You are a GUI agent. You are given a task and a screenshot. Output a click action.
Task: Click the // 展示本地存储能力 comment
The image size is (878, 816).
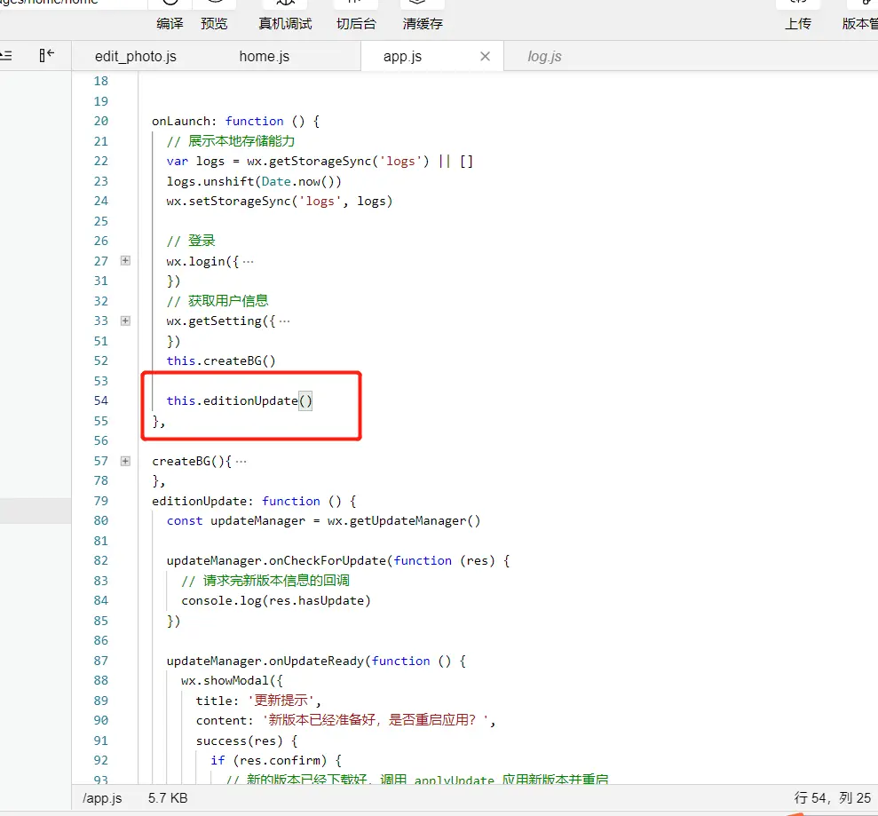tap(230, 141)
